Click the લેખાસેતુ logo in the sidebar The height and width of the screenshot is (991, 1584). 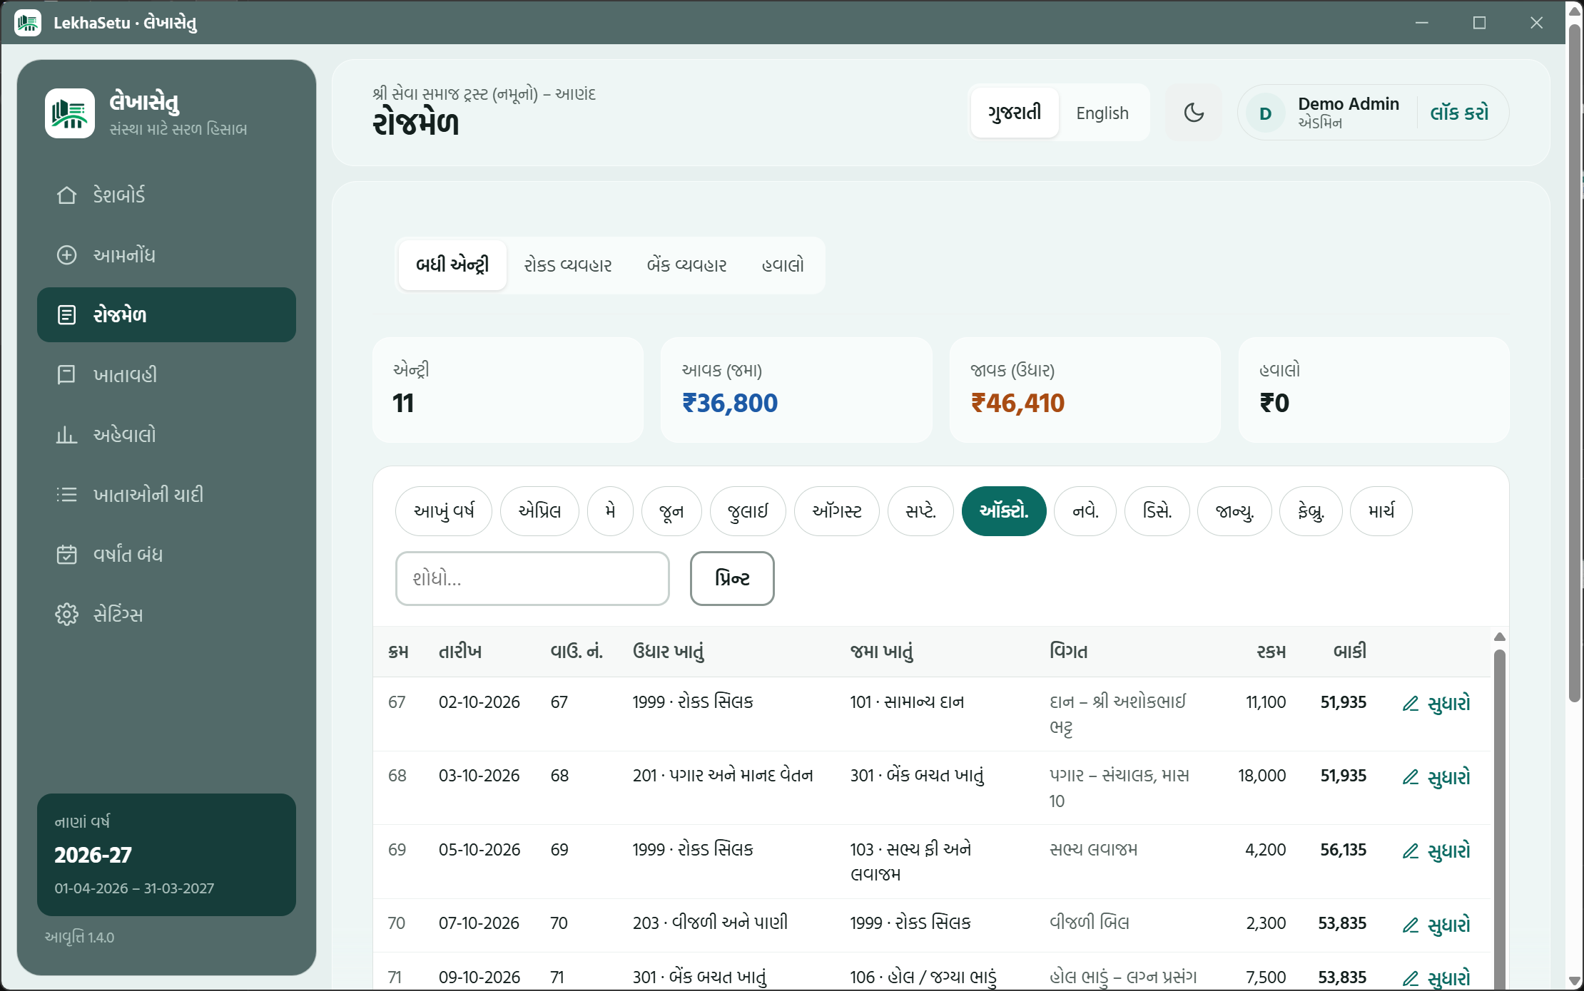tap(70, 113)
